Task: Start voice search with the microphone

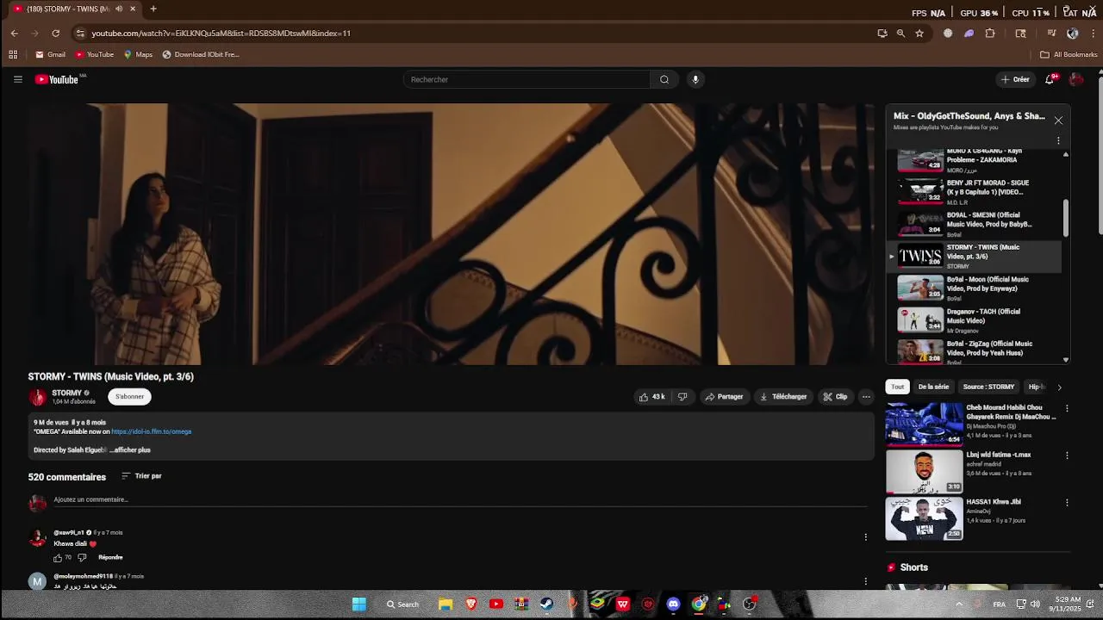Action: click(695, 79)
